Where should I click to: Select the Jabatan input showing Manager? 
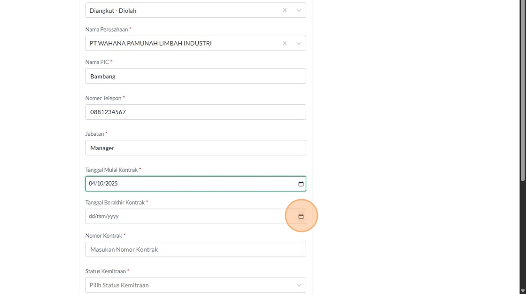(x=195, y=148)
